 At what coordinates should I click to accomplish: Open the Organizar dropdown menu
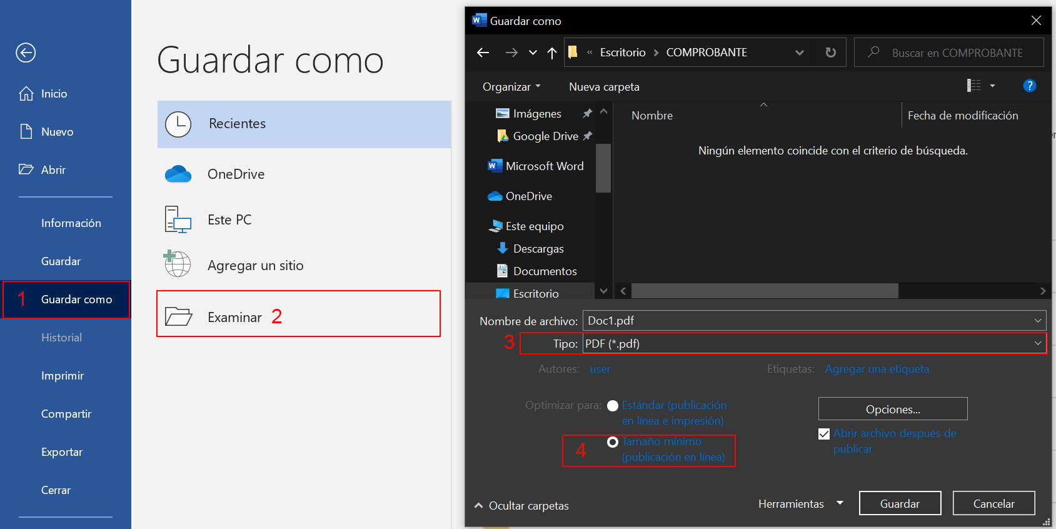511,87
